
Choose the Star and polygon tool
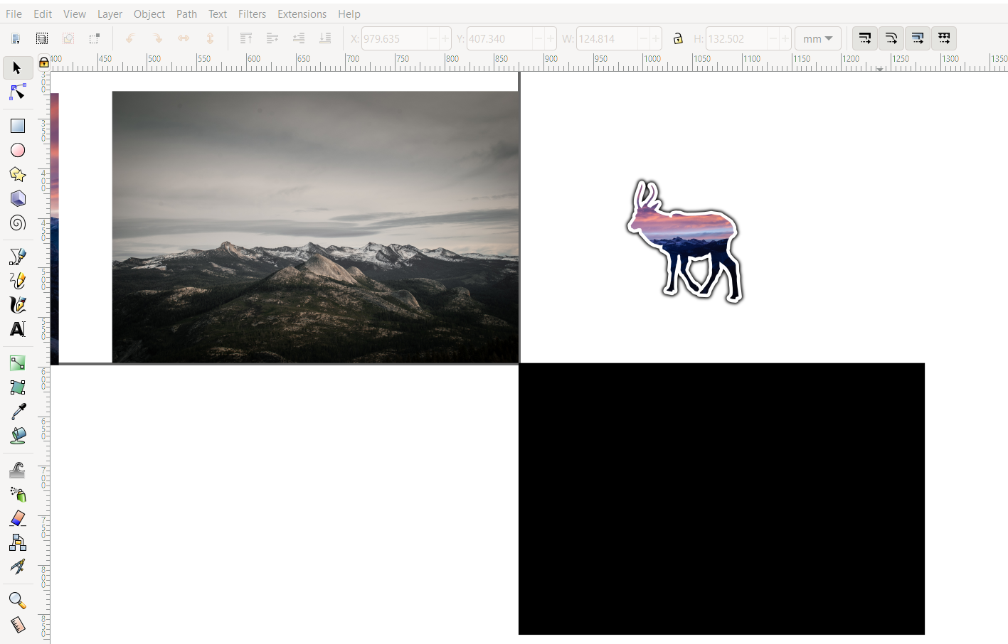pos(18,174)
